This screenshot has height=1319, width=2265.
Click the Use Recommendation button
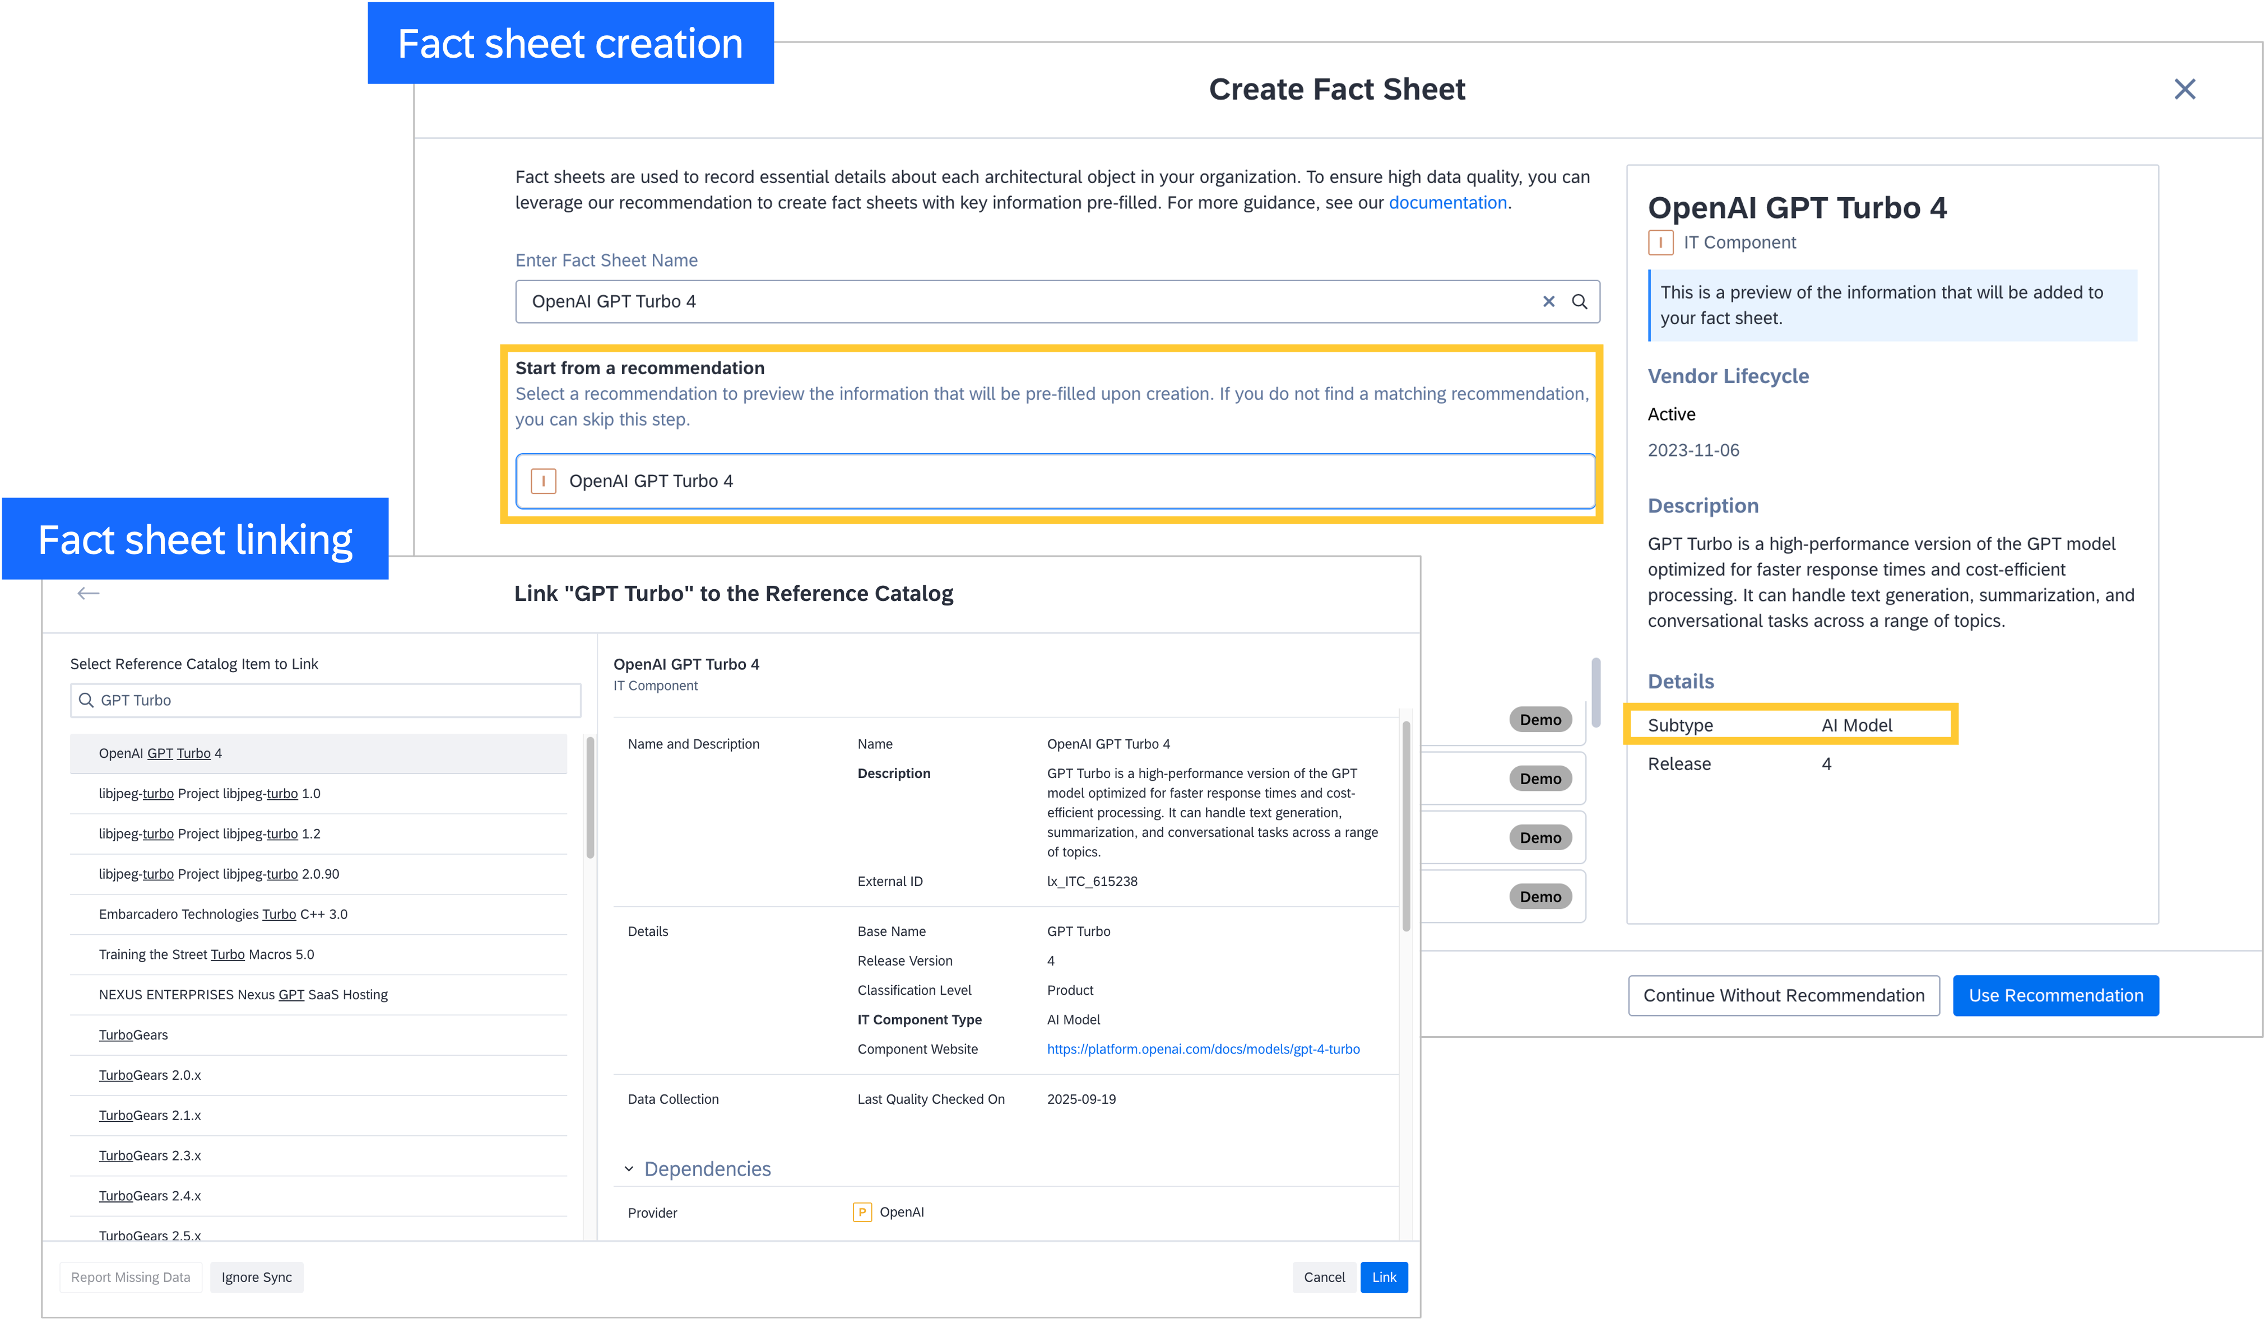tap(2055, 995)
